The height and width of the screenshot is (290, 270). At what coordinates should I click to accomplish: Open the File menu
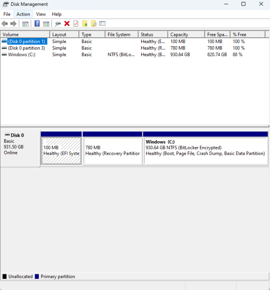click(7, 14)
